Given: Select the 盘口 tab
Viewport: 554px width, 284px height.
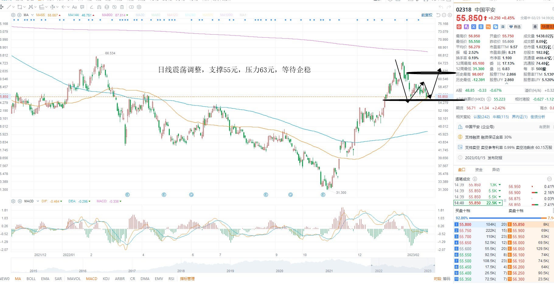Looking at the screenshot, I should click(x=462, y=170).
